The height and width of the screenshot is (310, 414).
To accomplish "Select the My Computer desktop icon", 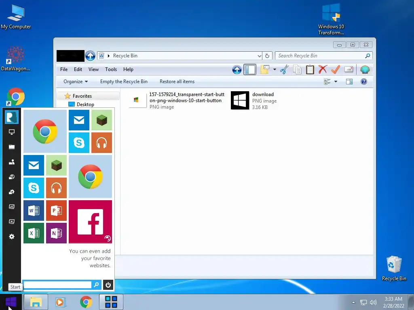I will [x=16, y=17].
